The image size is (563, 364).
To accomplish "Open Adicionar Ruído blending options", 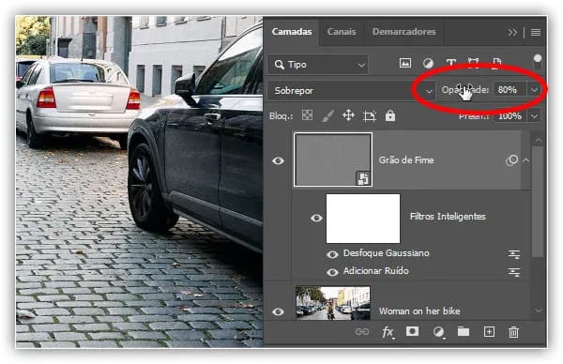I will [514, 272].
